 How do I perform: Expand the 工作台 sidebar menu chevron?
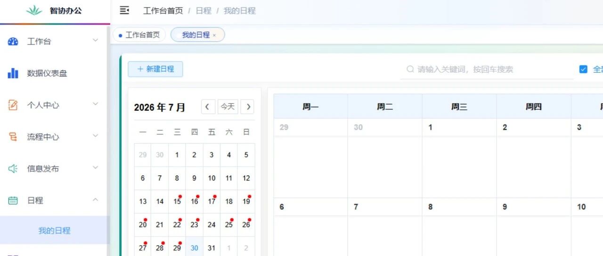[95, 40]
